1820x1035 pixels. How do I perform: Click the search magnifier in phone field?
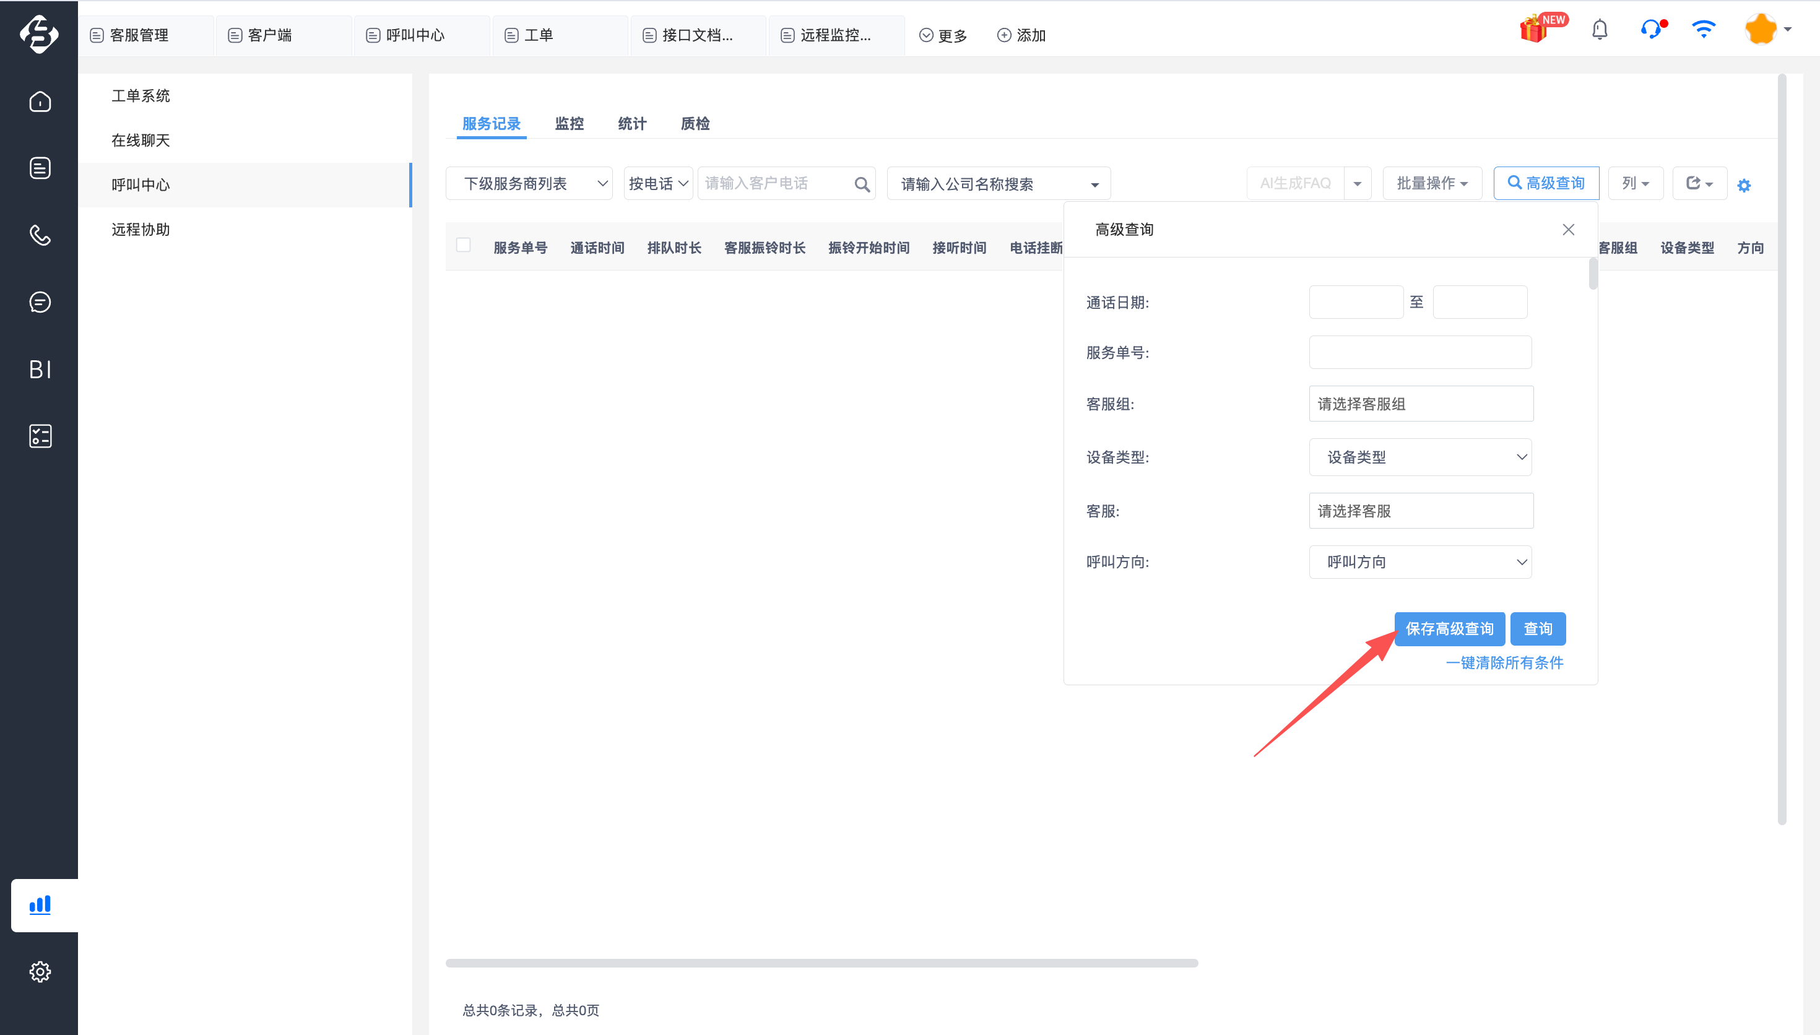tap(861, 185)
